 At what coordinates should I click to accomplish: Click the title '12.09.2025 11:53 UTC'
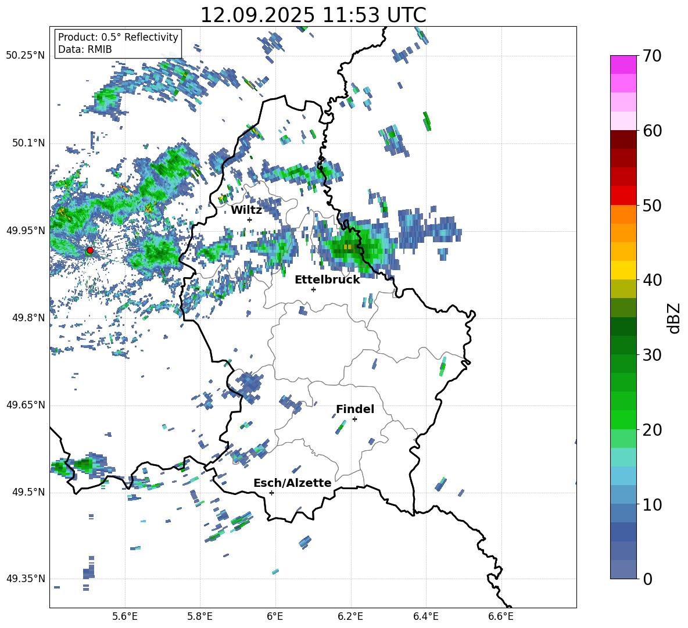pos(313,15)
